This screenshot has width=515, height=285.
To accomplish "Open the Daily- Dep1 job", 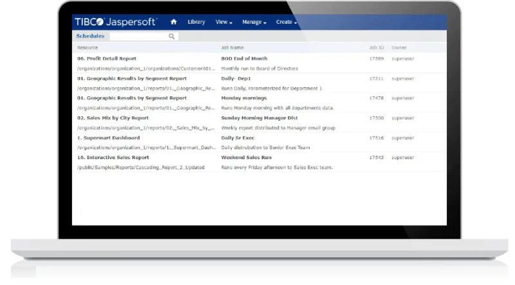I will 236,78.
